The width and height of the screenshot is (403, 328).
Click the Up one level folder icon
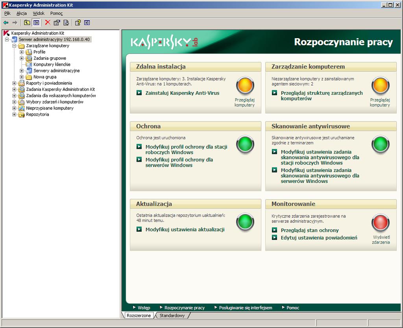point(27,23)
